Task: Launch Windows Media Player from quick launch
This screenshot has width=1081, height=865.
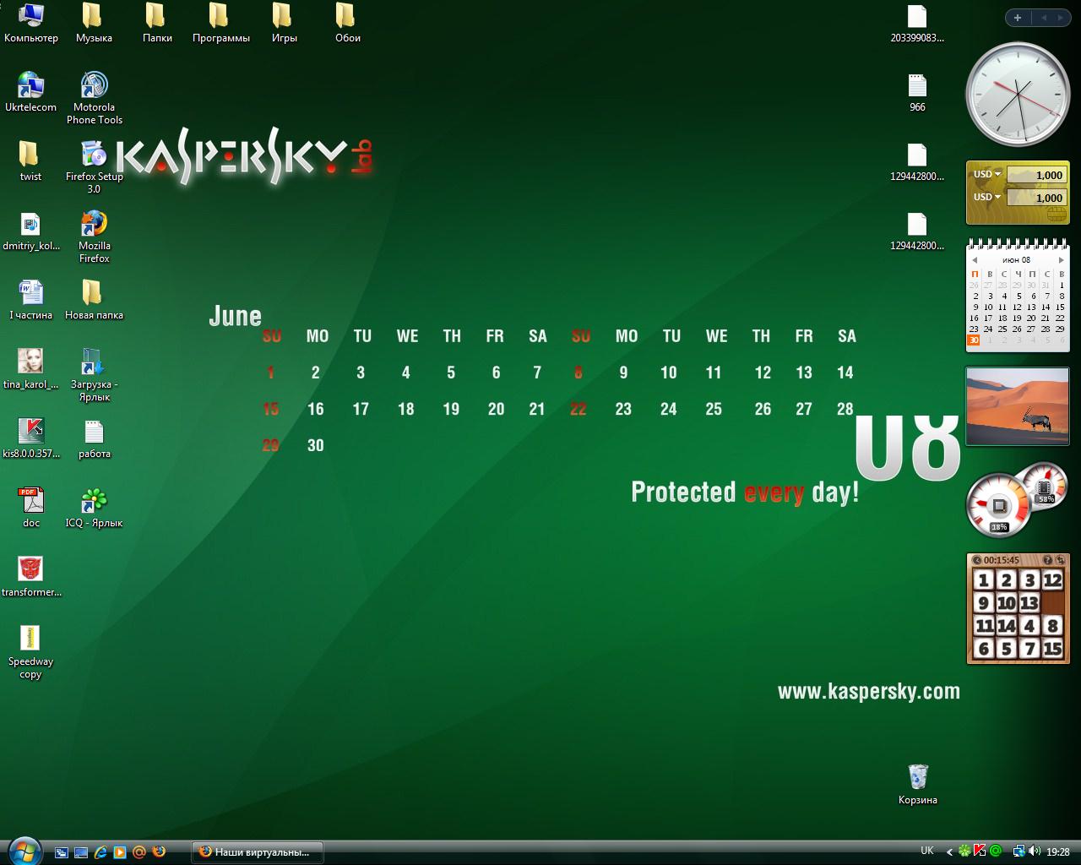Action: [120, 852]
